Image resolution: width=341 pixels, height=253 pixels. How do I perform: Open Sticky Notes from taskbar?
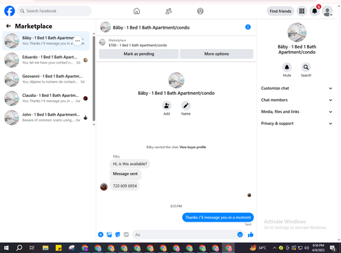pyautogui.click(x=59, y=248)
